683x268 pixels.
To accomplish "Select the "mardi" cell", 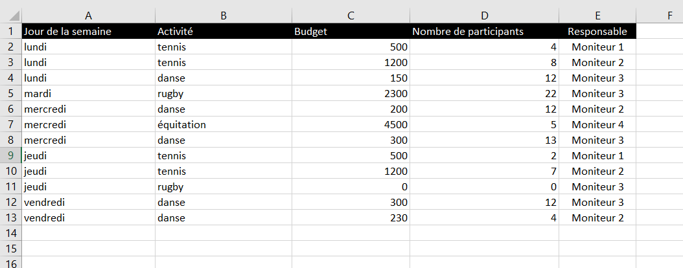I will pyautogui.click(x=88, y=93).
